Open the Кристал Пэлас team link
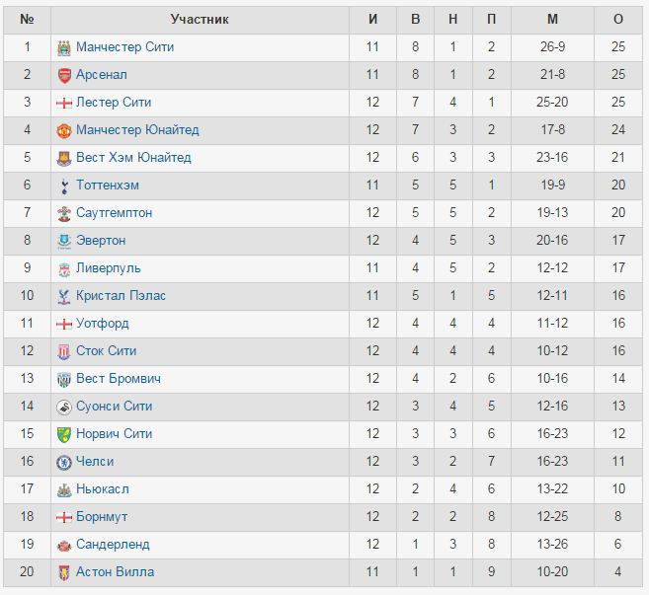 point(121,296)
